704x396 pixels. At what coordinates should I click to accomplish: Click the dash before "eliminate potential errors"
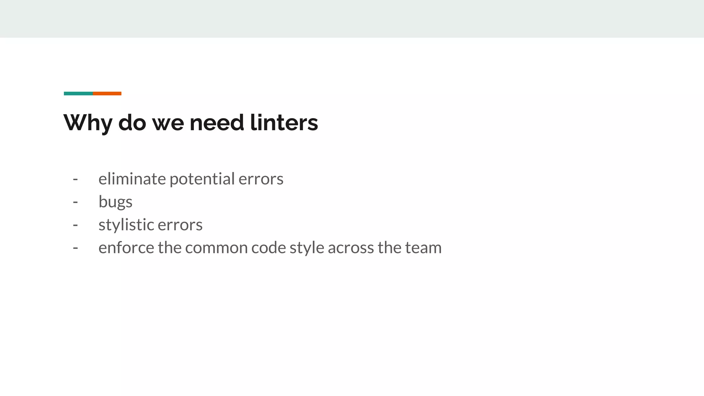click(75, 179)
